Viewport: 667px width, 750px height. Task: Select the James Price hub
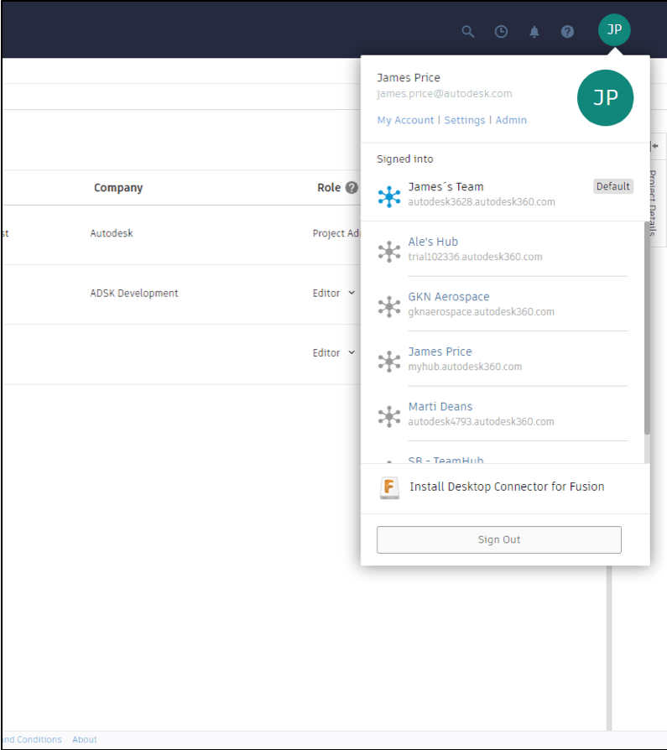click(x=440, y=352)
